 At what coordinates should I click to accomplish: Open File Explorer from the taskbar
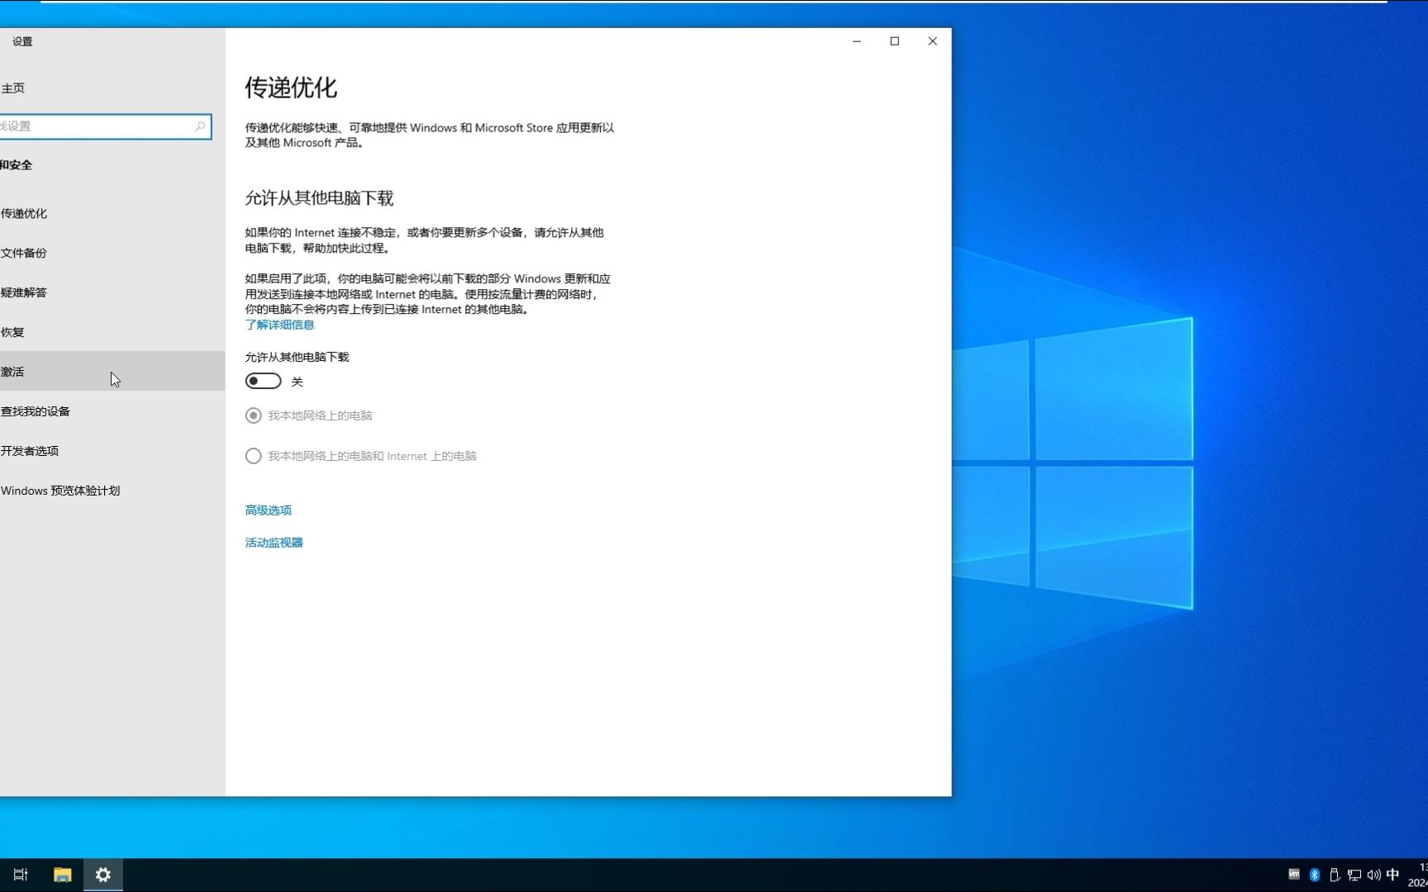[x=62, y=875]
